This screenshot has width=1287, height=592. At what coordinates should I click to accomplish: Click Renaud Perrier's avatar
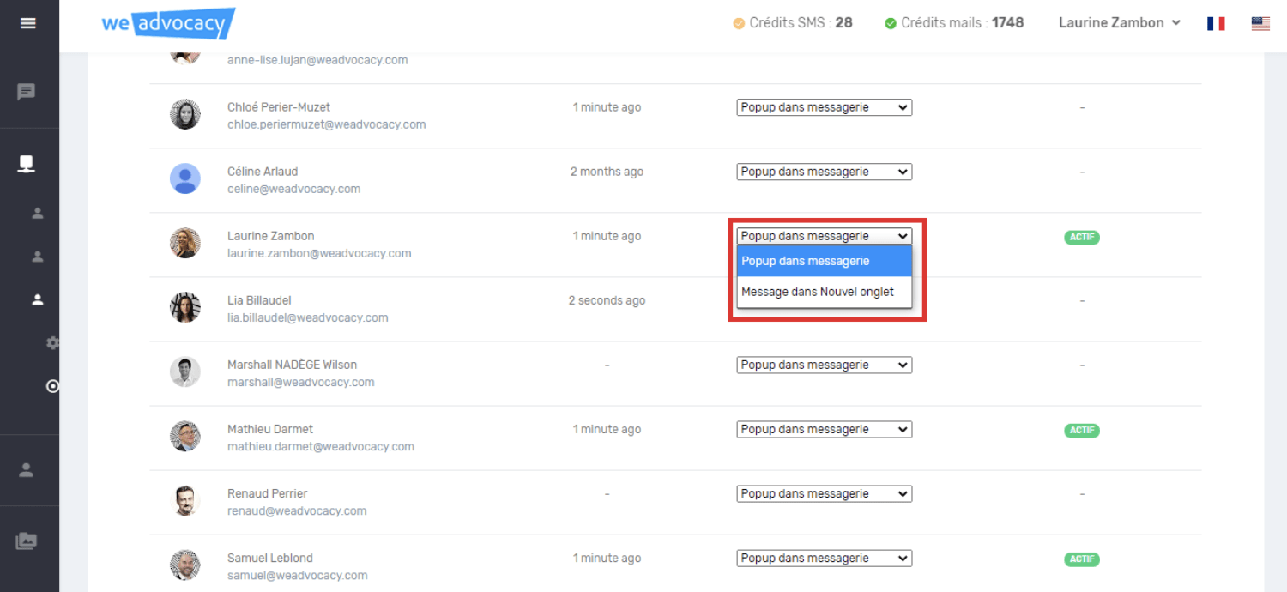[185, 500]
